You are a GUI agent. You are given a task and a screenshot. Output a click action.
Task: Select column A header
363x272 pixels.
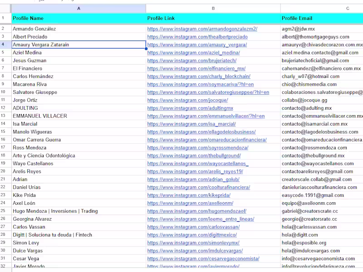[78, 8]
